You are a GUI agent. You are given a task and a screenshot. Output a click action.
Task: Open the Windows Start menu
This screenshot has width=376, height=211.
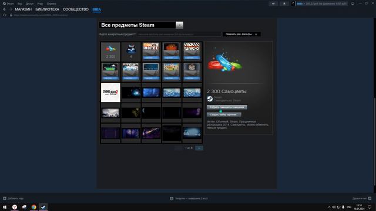[5, 207]
